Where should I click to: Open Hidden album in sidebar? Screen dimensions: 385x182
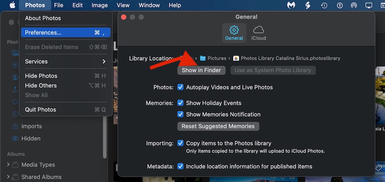(31, 138)
